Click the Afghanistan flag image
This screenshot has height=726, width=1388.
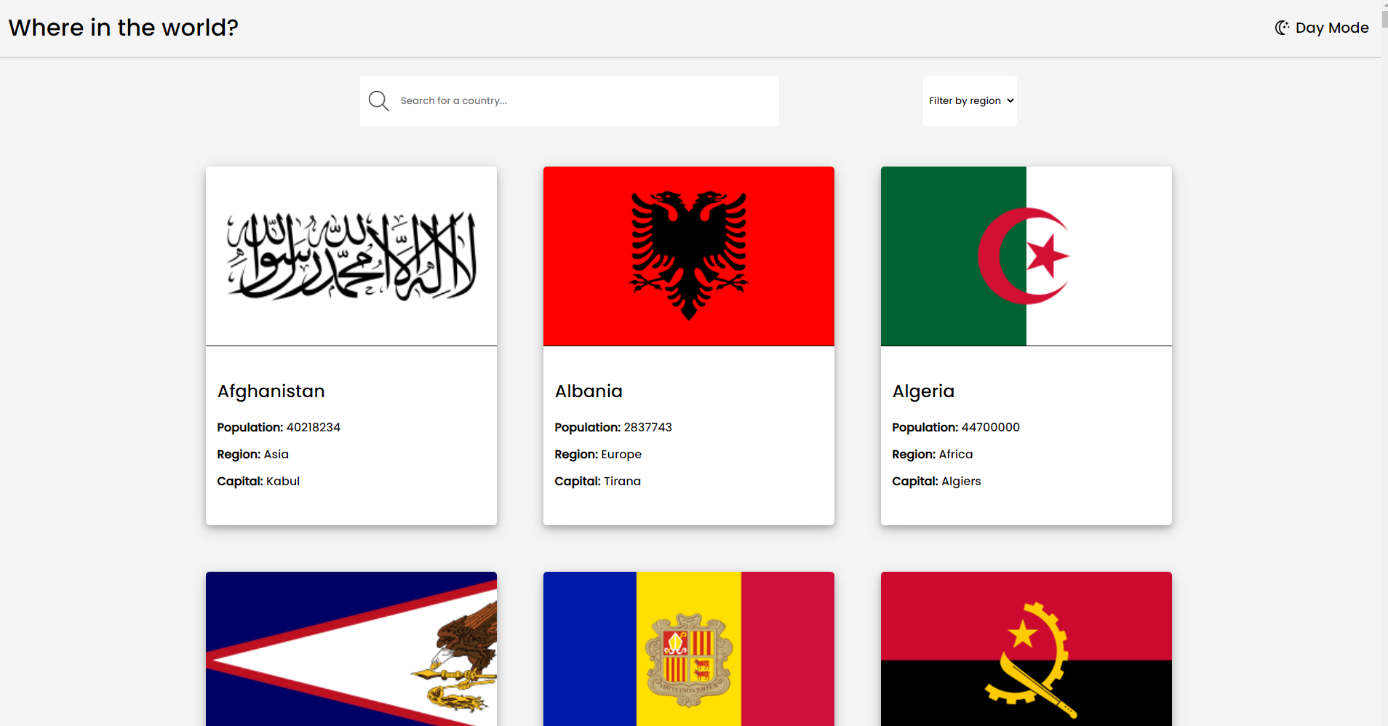[x=351, y=256]
